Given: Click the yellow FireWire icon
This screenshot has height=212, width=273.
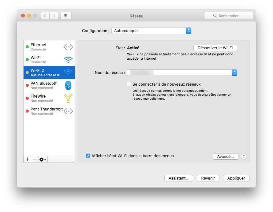Looking at the screenshot, I should pyautogui.click(x=68, y=98).
